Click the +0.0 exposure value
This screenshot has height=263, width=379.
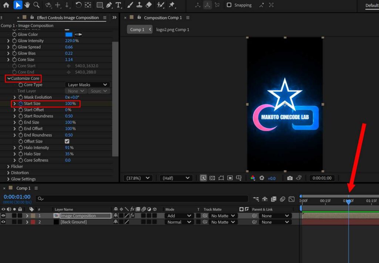(271, 178)
